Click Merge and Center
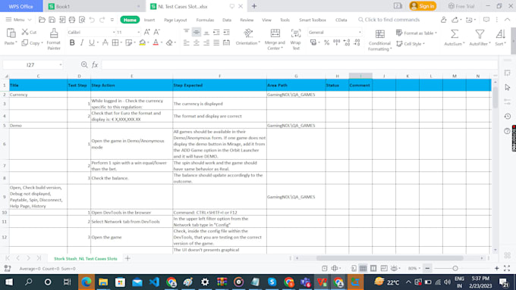This screenshot has height=290, width=516. pyautogui.click(x=275, y=39)
